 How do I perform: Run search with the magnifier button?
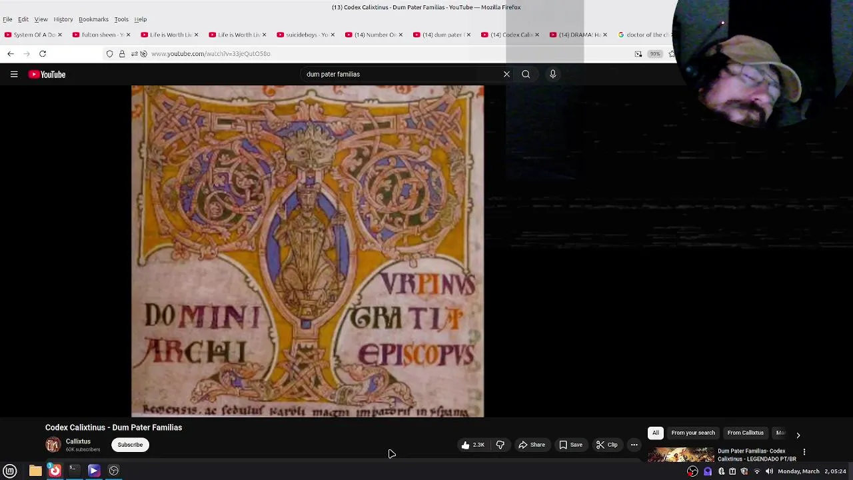point(526,74)
